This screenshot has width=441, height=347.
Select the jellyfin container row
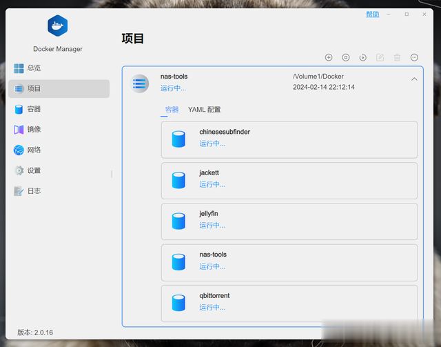tap(289, 221)
